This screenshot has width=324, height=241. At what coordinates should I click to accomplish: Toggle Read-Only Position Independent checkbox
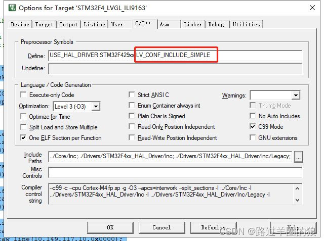(132, 127)
